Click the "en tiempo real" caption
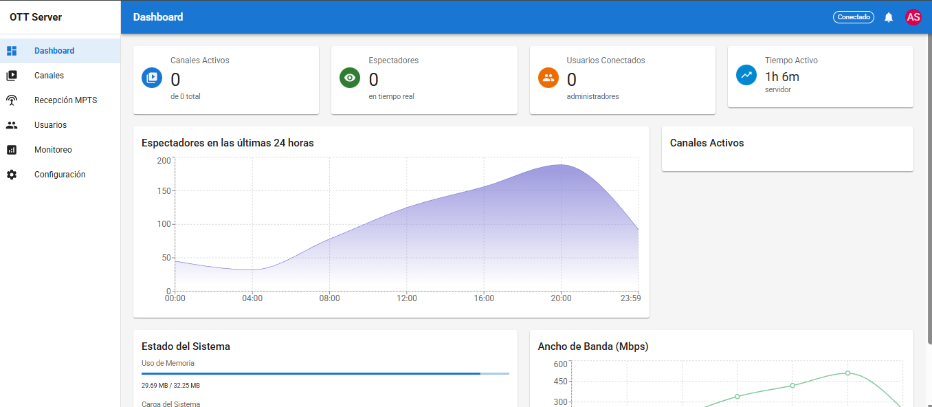The width and height of the screenshot is (932, 407). click(x=391, y=96)
